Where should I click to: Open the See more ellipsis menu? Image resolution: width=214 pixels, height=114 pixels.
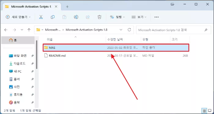click(157, 17)
